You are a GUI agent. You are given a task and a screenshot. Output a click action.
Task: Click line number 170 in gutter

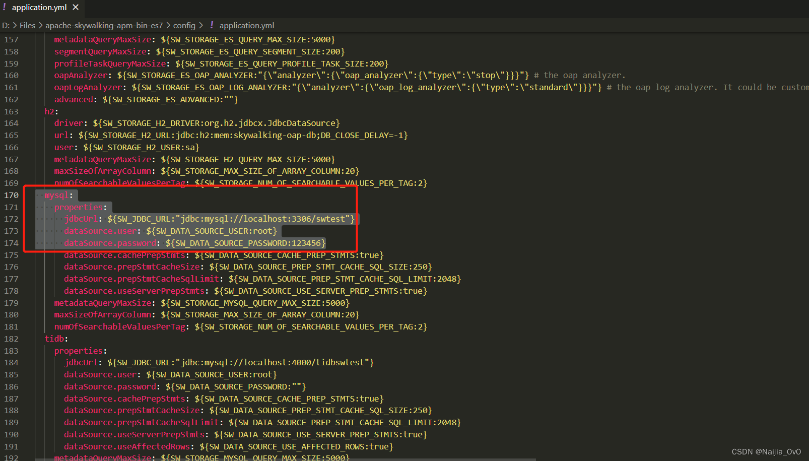coord(11,195)
